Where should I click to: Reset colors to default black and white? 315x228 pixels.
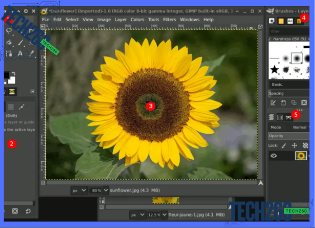(5, 82)
